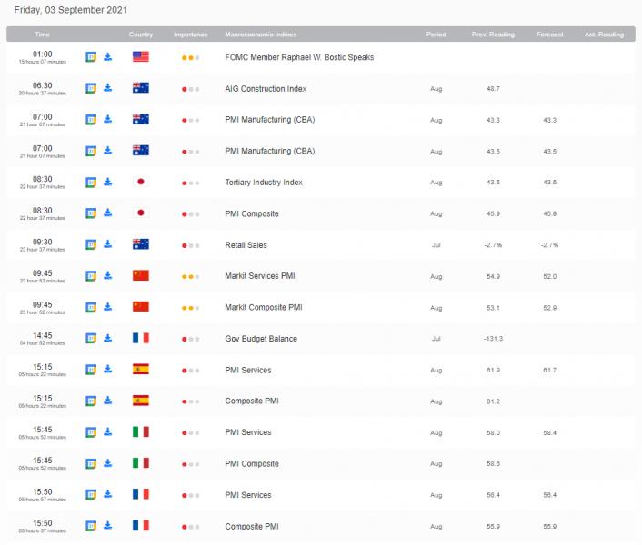Click the 61.7 forecast value
This screenshot has height=545, width=642.
click(550, 370)
